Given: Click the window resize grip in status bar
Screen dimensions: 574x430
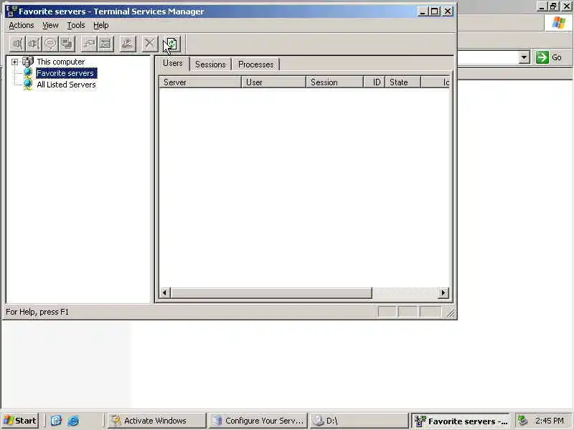Looking at the screenshot, I should (x=451, y=312).
